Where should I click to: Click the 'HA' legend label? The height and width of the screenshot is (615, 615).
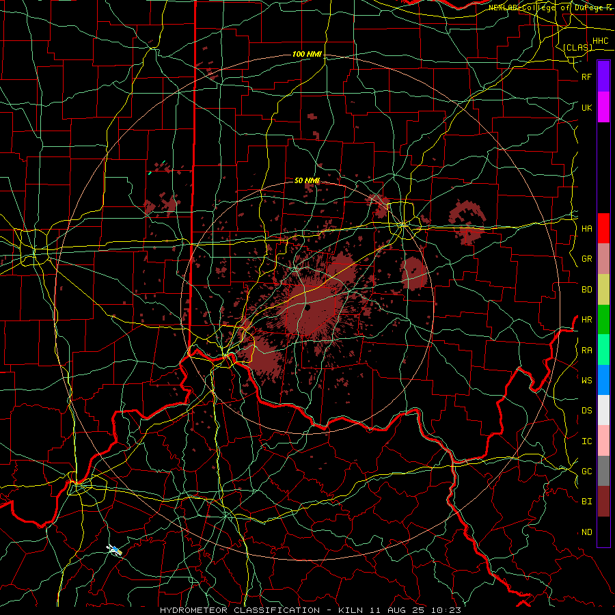click(586, 228)
